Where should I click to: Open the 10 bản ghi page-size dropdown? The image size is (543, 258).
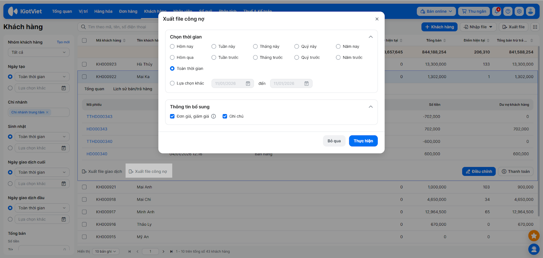(x=105, y=252)
